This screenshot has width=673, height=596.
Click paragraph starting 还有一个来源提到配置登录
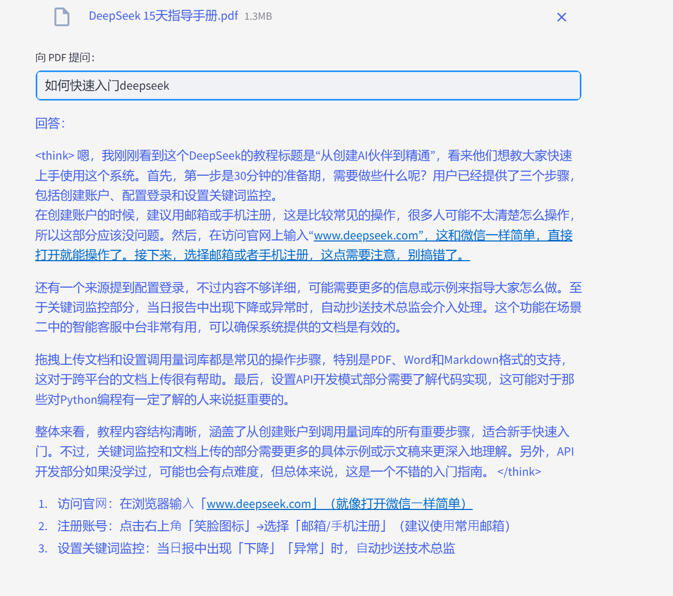click(309, 307)
